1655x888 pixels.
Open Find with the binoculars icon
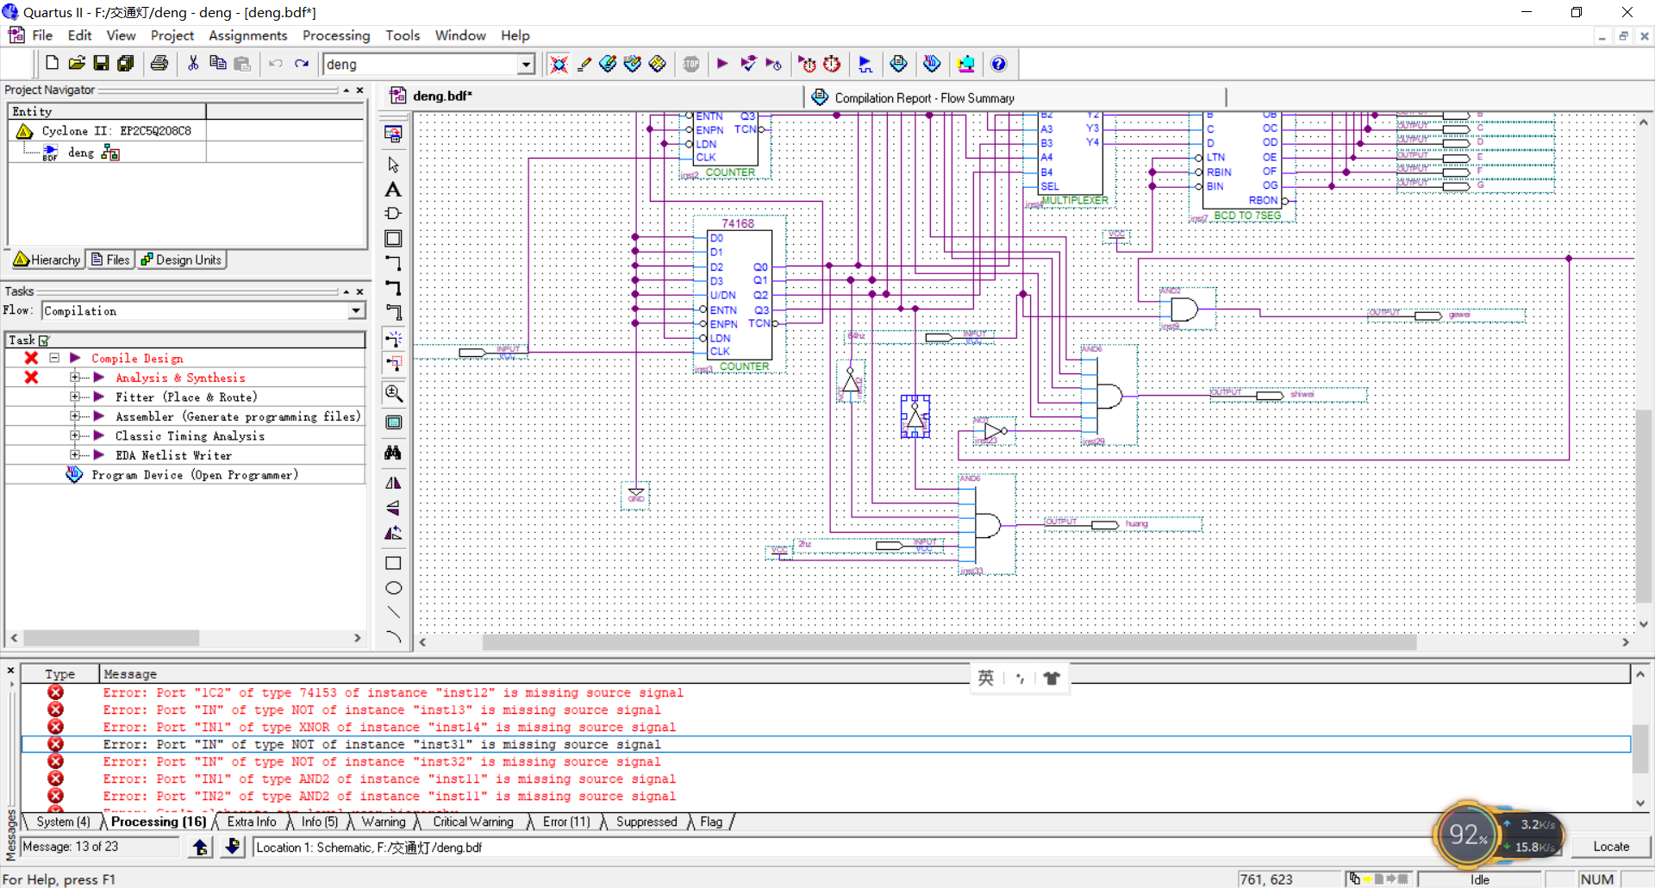pyautogui.click(x=393, y=453)
